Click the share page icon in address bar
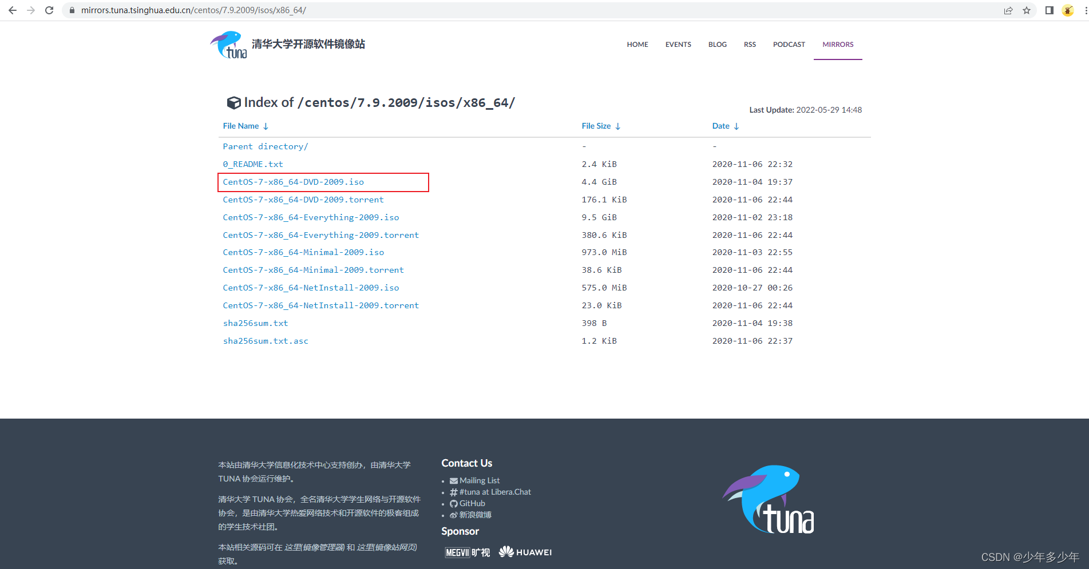Image resolution: width=1089 pixels, height=569 pixels. pyautogui.click(x=1008, y=10)
